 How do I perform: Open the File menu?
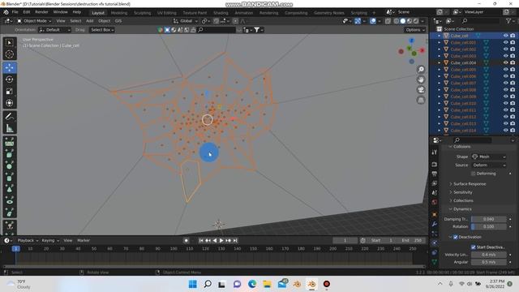coord(15,12)
